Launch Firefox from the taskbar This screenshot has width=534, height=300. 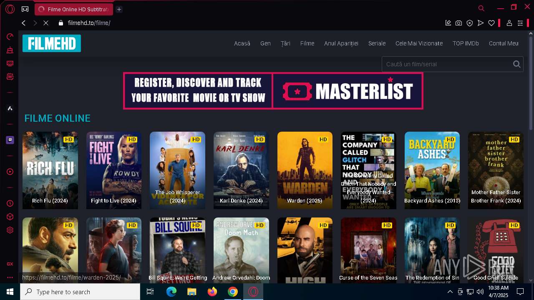pos(212,292)
